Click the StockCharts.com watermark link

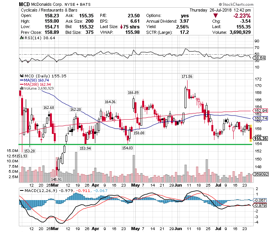tap(236, 4)
